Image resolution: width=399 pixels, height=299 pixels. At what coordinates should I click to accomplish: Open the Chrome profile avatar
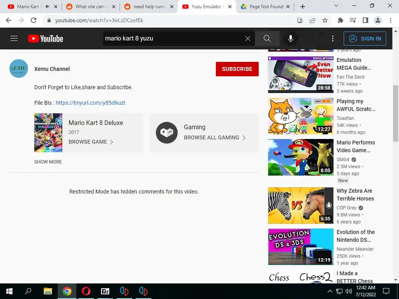[378, 20]
